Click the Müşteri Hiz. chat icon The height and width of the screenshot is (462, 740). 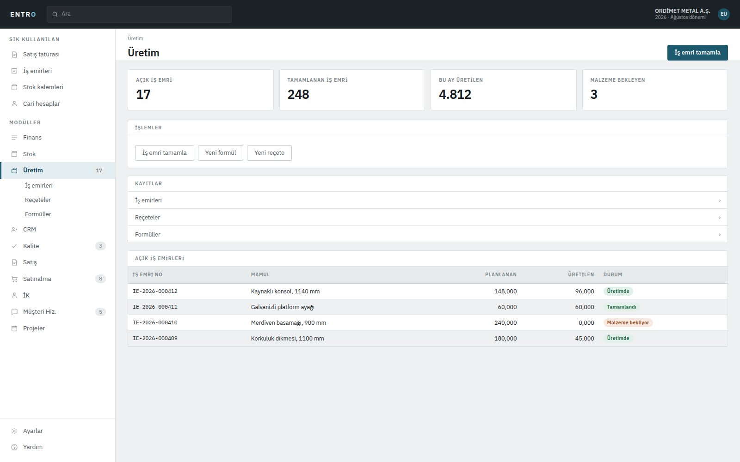pyautogui.click(x=14, y=312)
